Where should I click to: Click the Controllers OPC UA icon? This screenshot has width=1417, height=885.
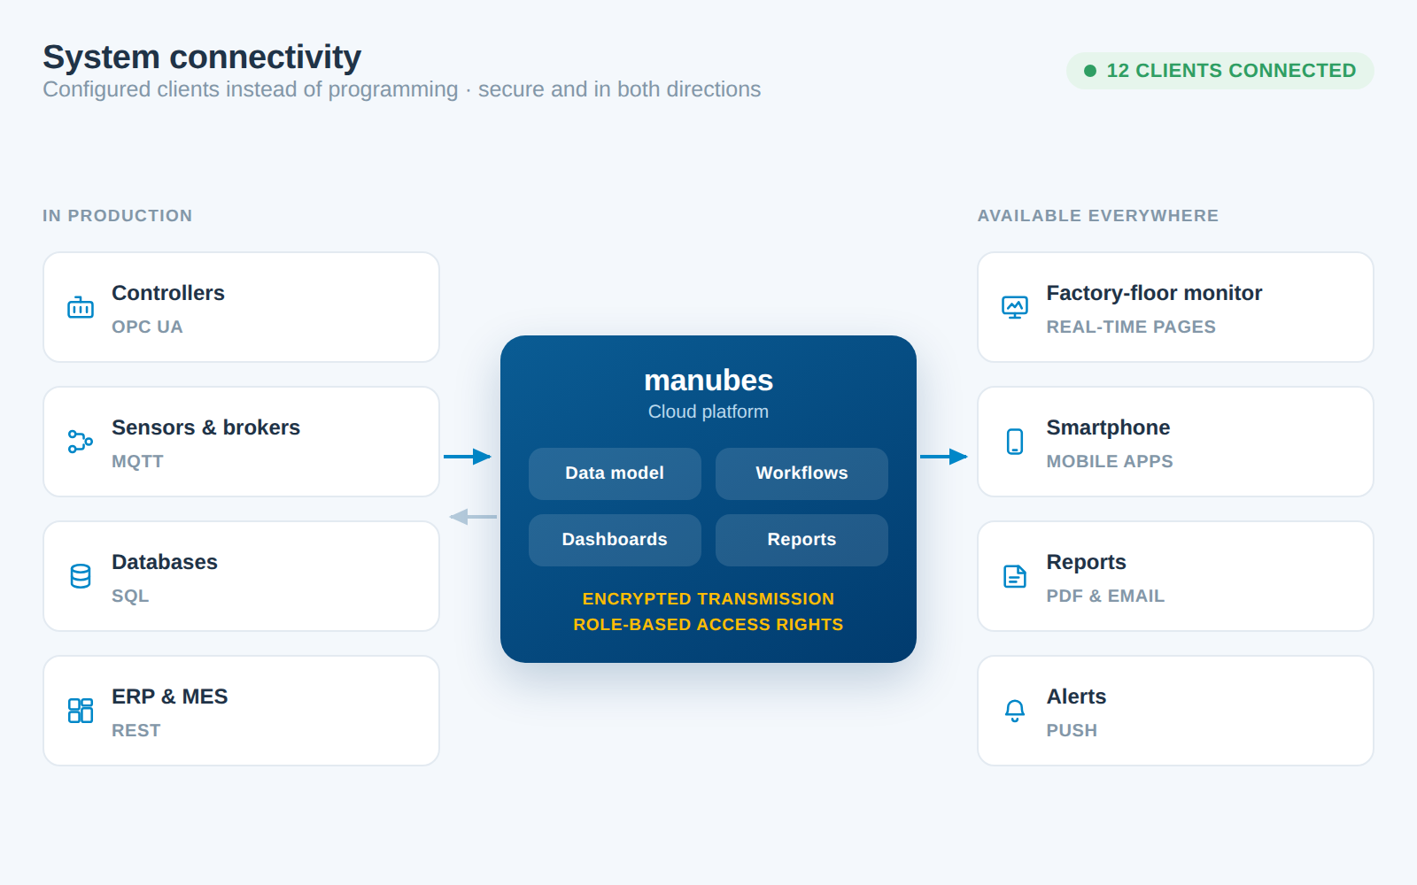tap(81, 307)
